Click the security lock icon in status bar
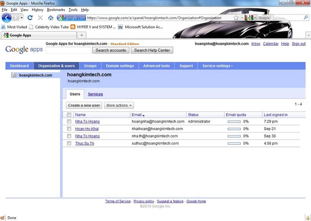Viewport: 311px width, 221px height. pyautogui.click(x=308, y=218)
